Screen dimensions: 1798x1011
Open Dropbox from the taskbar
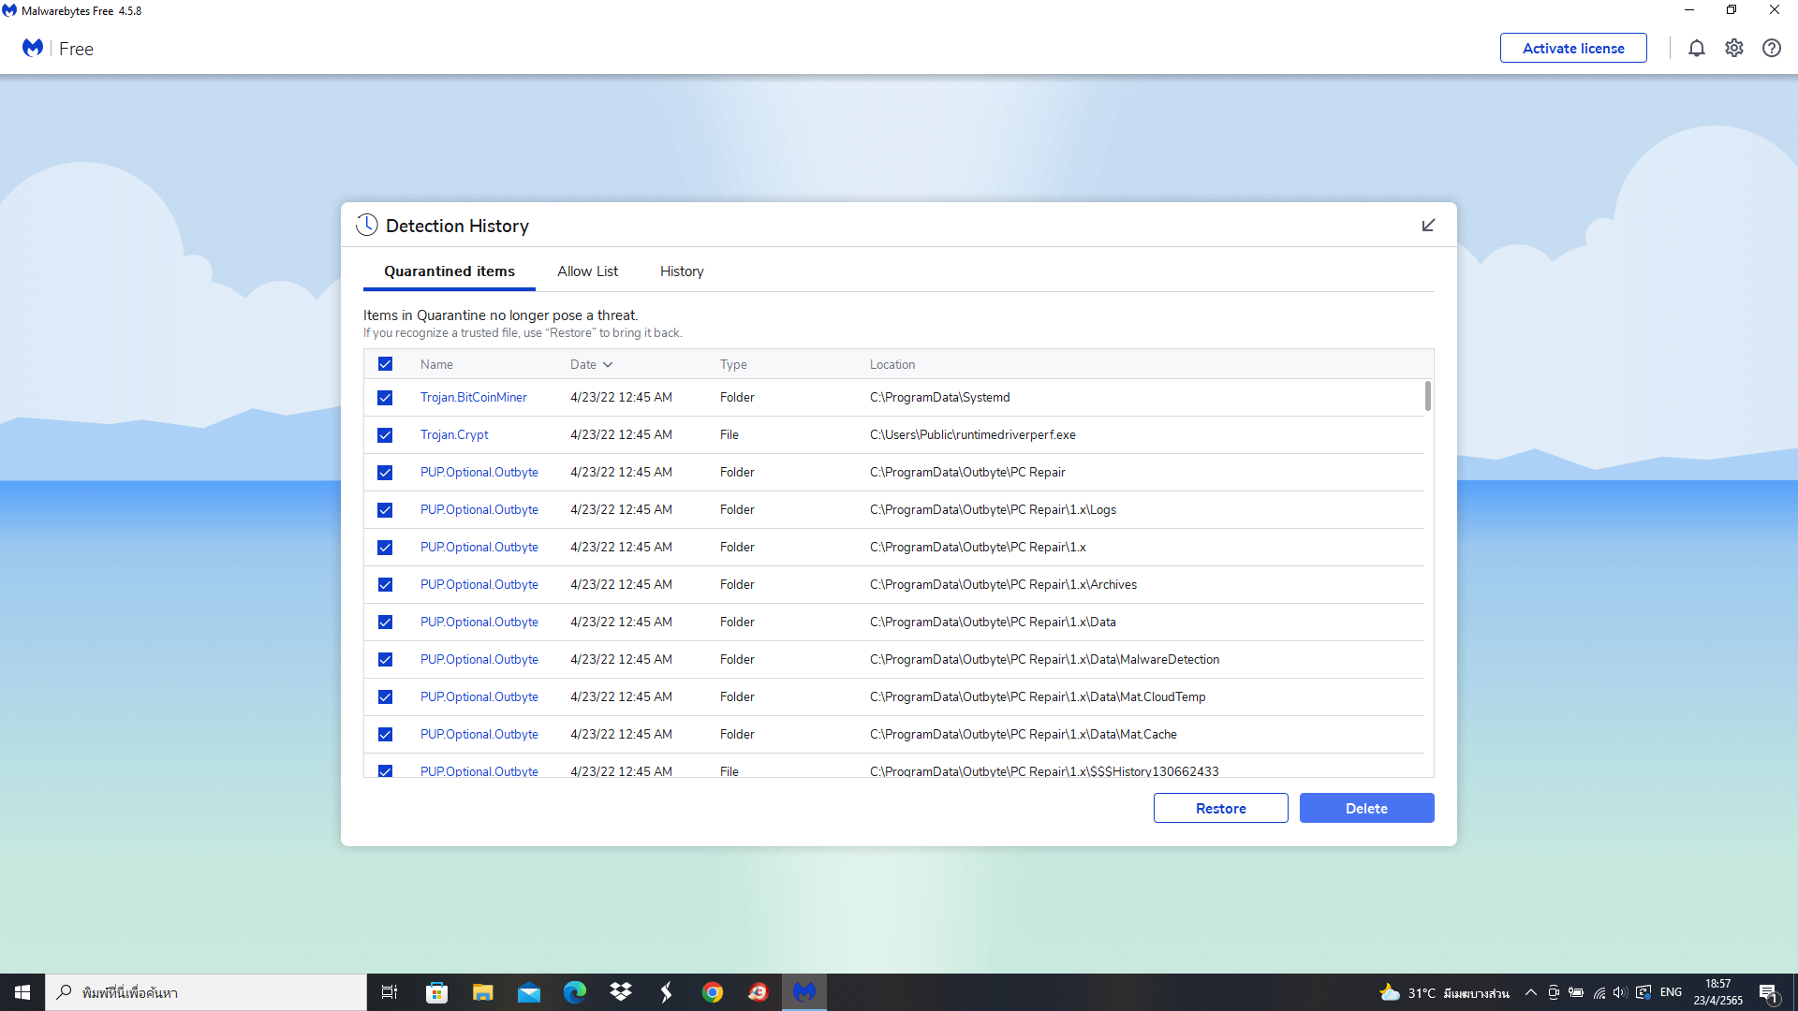[620, 992]
